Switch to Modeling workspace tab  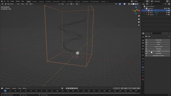click(35, 2)
